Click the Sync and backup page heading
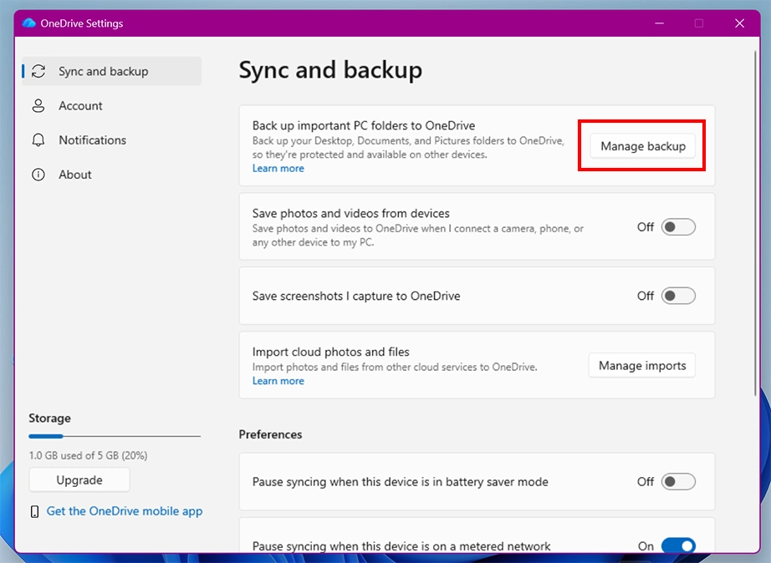The width and height of the screenshot is (771, 563). (330, 70)
